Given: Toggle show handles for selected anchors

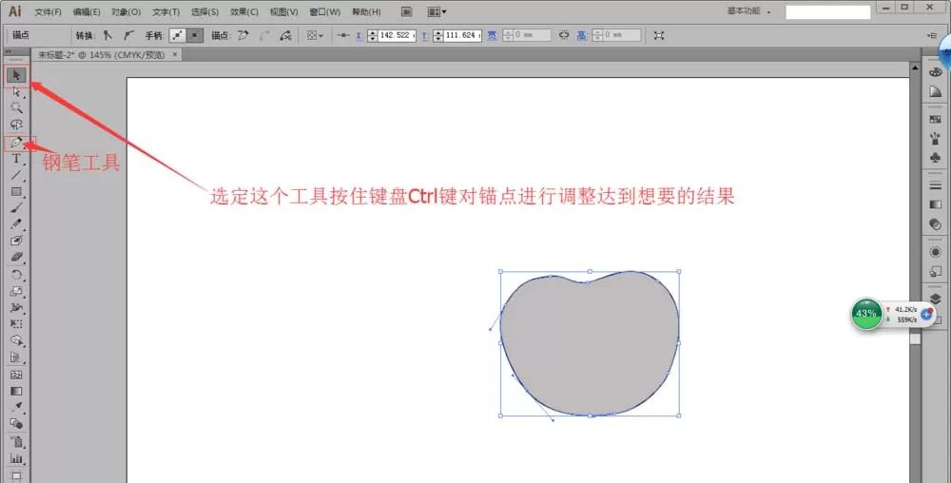Looking at the screenshot, I should (177, 36).
